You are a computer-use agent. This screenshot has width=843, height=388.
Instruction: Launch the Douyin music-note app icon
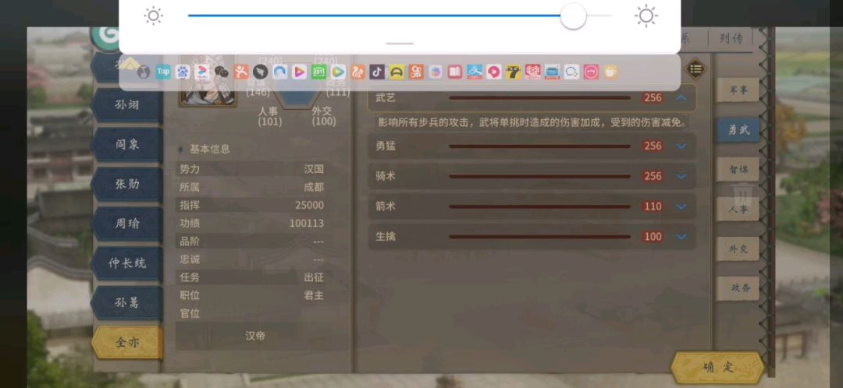click(x=377, y=72)
